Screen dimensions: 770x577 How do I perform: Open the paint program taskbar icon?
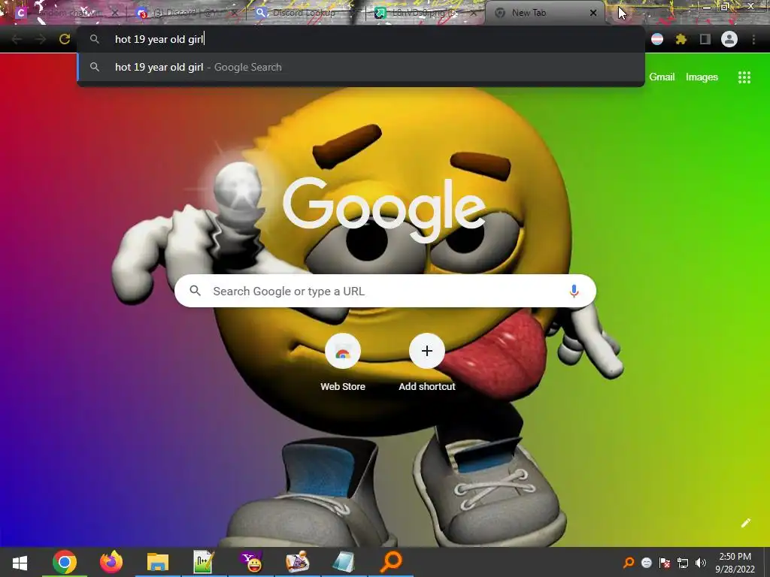(298, 562)
